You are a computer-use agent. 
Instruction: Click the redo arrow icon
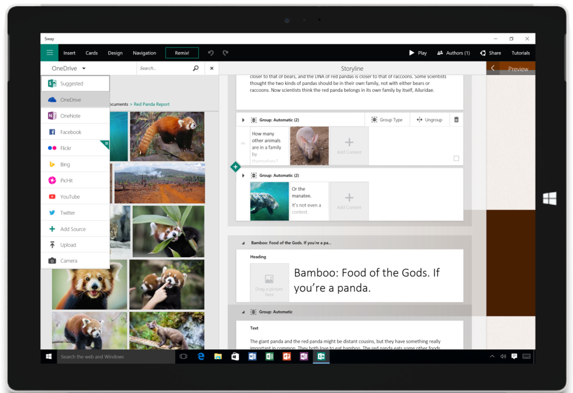(225, 53)
